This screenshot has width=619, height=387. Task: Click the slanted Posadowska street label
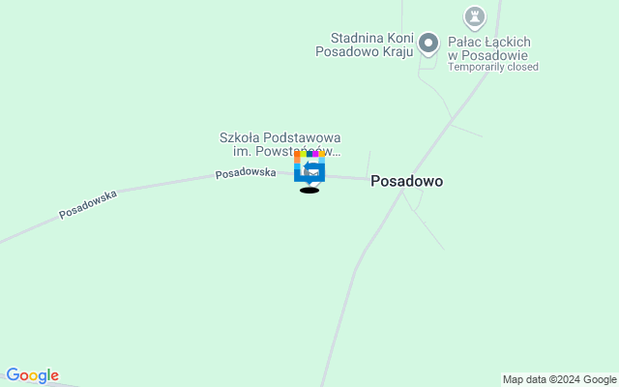[x=88, y=204]
